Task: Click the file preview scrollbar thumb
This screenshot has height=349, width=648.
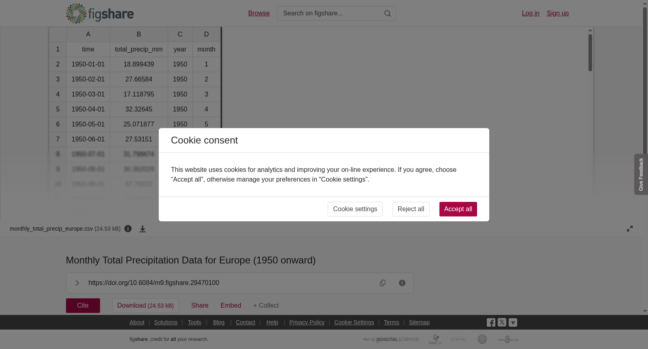Action: (590, 53)
